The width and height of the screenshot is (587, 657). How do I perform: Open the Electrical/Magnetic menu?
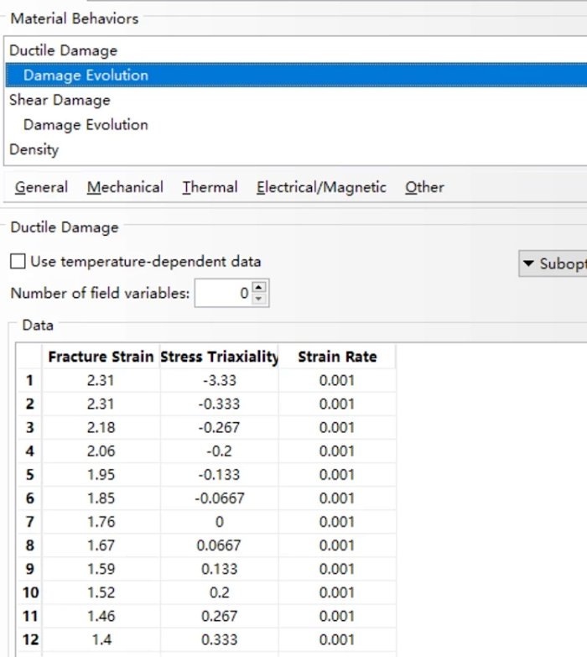(x=321, y=187)
